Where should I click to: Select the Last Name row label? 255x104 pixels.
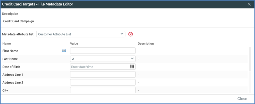click(10, 59)
